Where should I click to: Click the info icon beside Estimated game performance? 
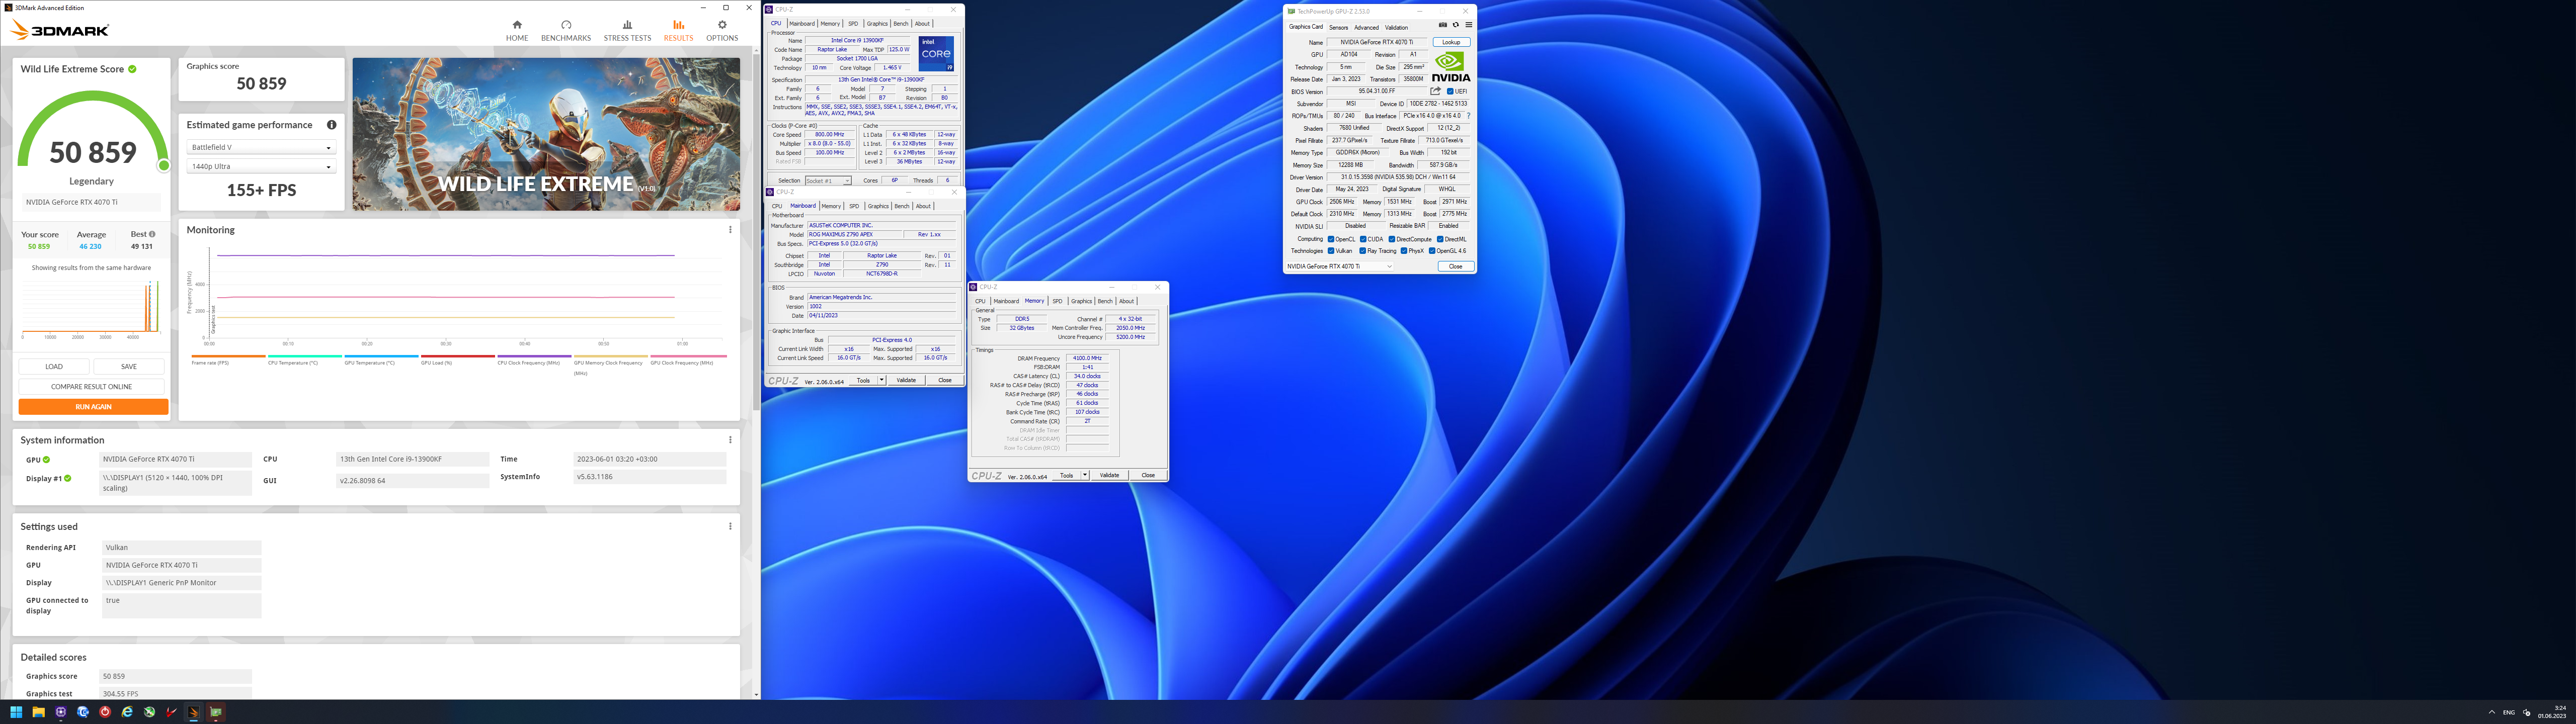pyautogui.click(x=332, y=125)
